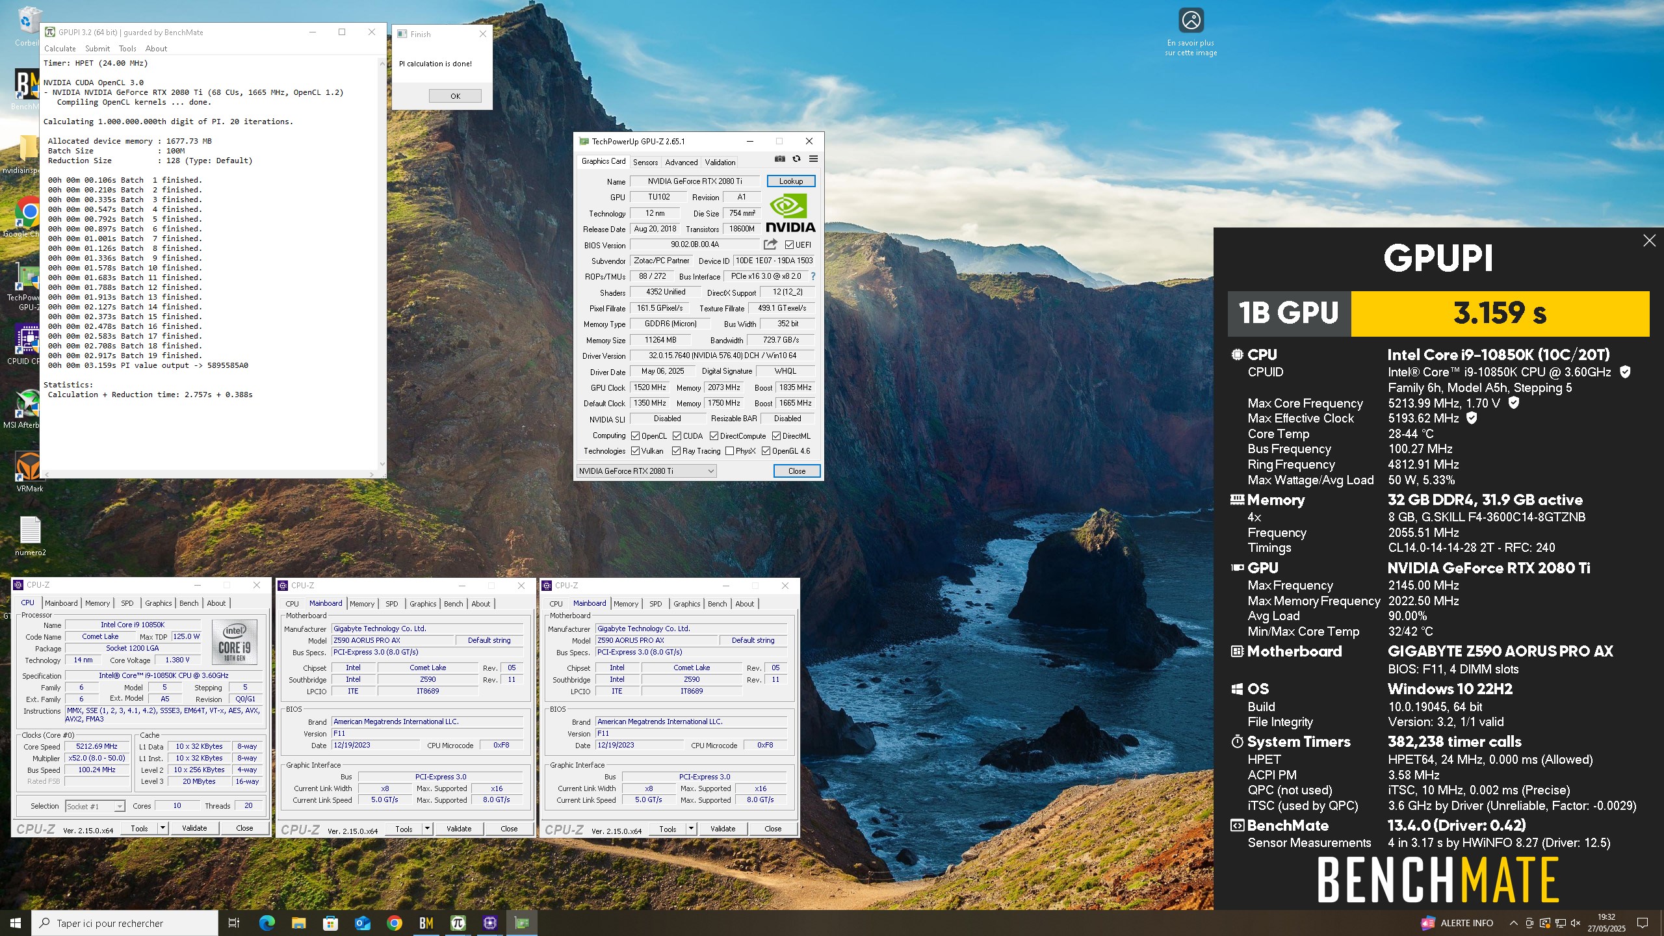Close the BenchMate GPUPI result panel
Screen dimensions: 1664x936
[x=1649, y=241]
